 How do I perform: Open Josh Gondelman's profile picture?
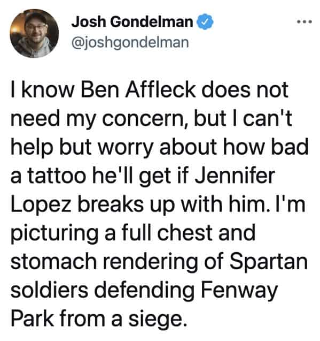pyautogui.click(x=34, y=33)
